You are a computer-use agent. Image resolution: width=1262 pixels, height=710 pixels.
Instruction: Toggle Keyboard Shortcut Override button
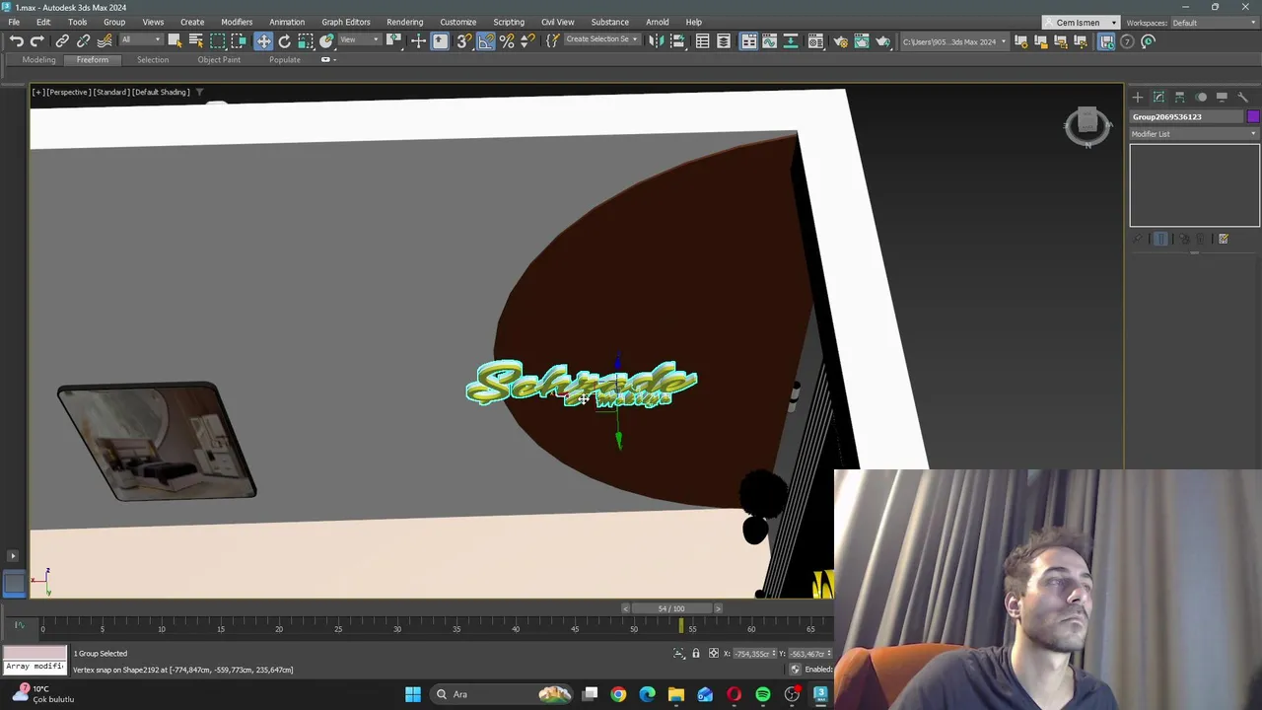click(440, 40)
